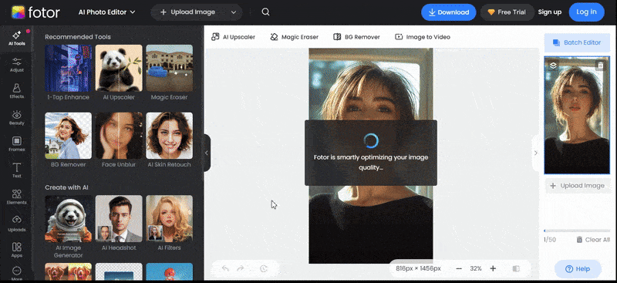Select the AI Upscaler panda thumbnail
The image size is (617, 283).
click(119, 68)
